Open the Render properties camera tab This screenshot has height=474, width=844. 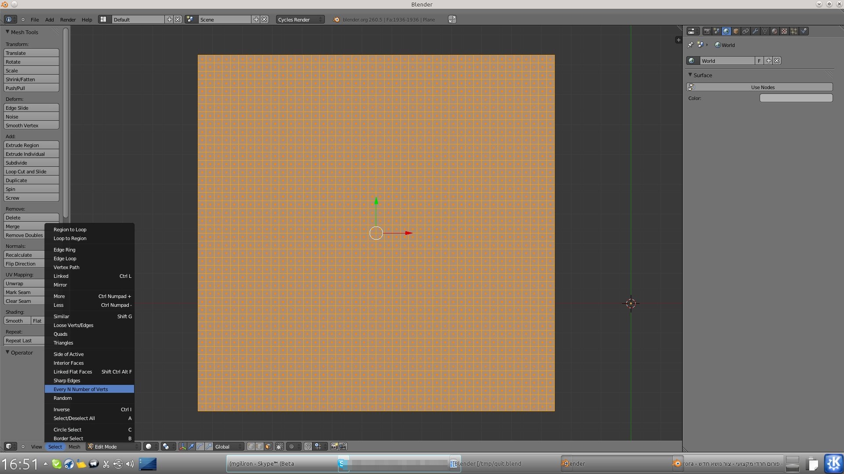[707, 31]
